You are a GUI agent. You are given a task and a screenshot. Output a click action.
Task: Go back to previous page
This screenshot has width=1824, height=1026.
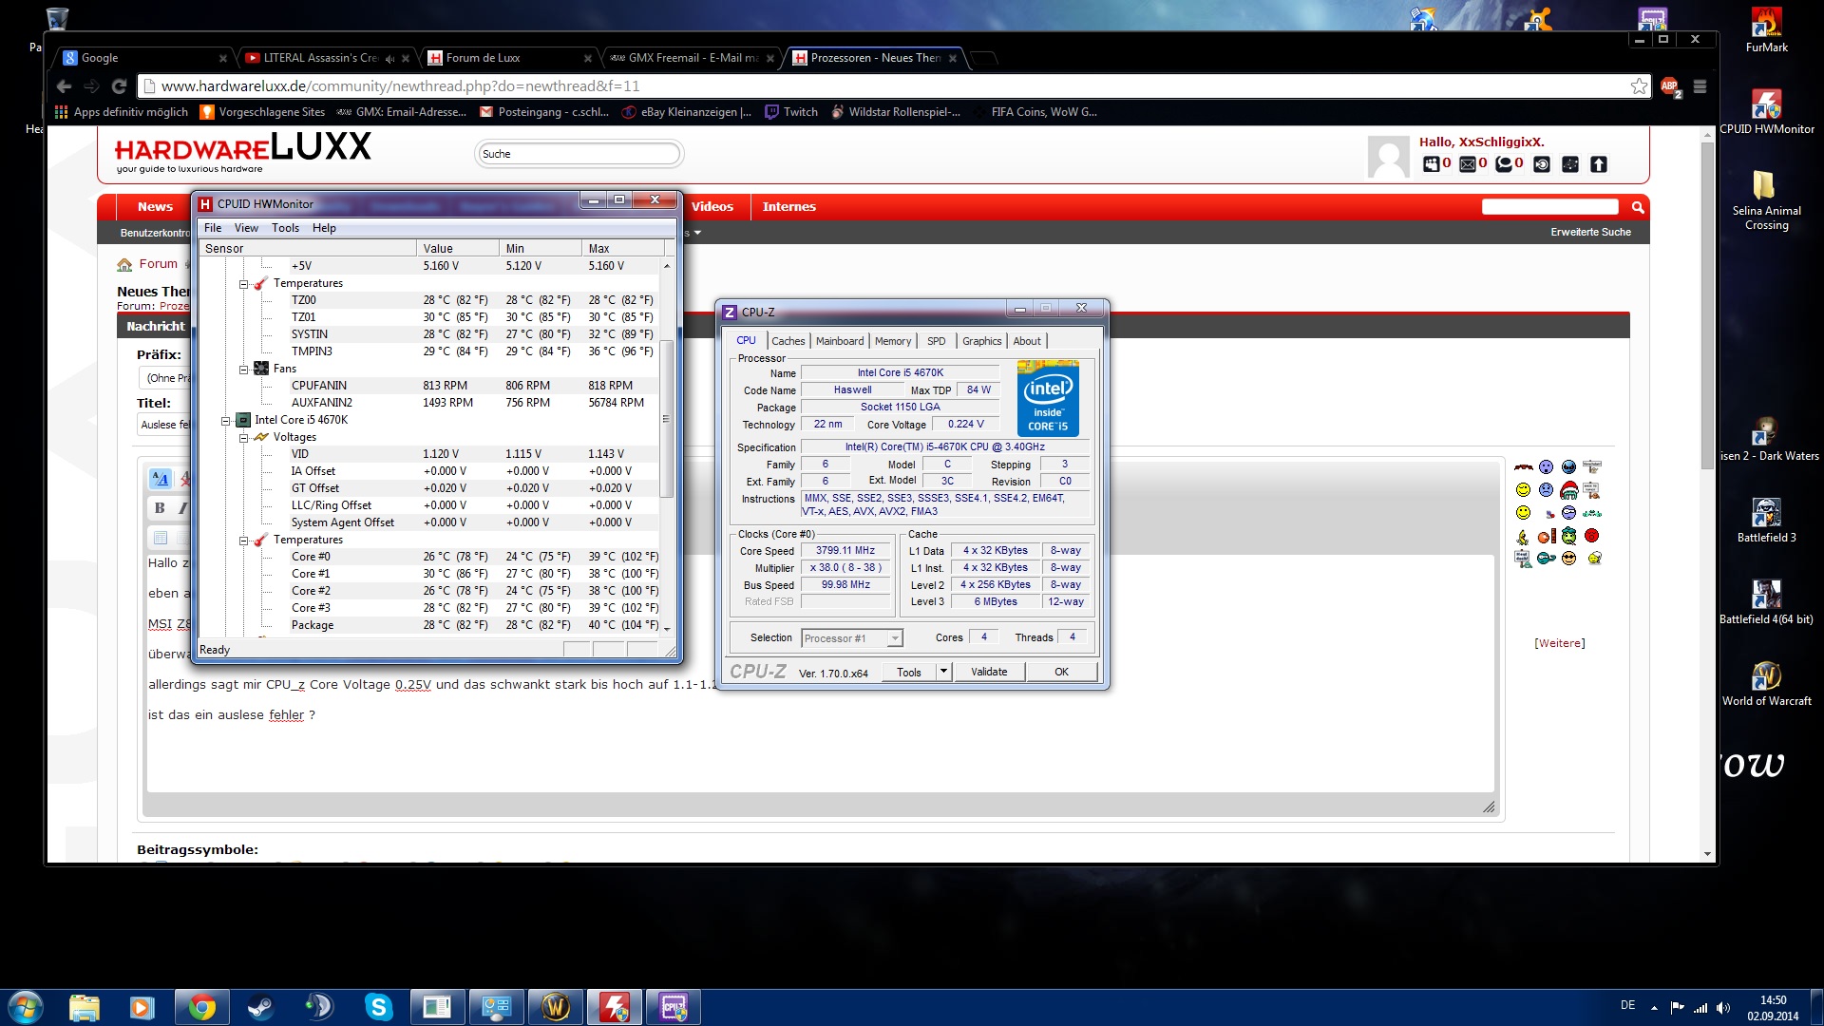click(64, 86)
